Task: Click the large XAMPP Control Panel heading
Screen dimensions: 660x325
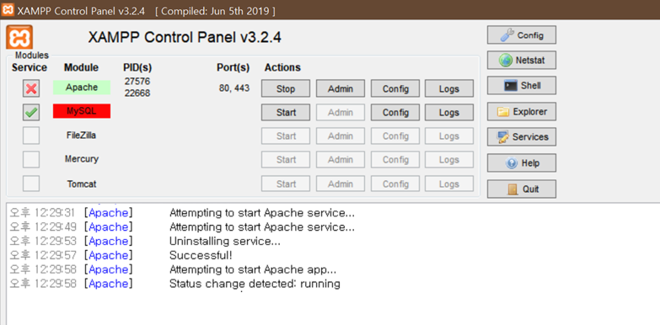Action: pos(185,37)
